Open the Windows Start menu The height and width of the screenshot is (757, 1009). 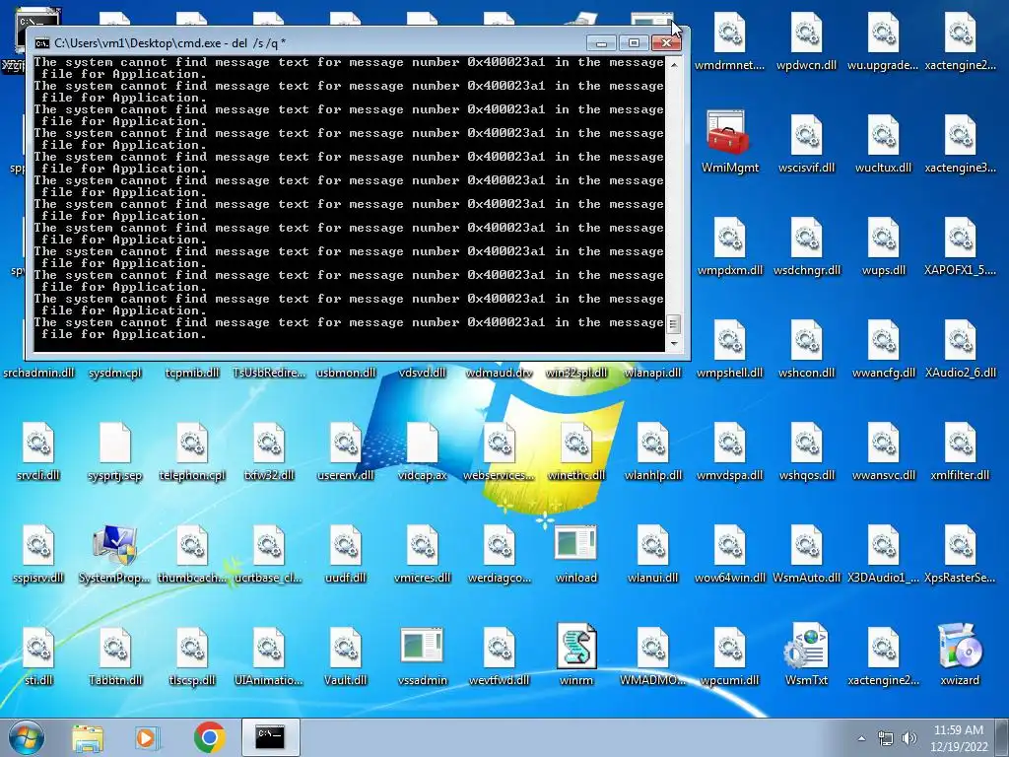pyautogui.click(x=27, y=737)
